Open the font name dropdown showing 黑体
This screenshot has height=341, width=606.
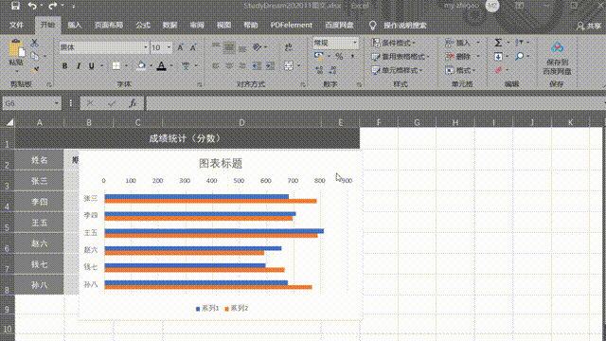pyautogui.click(x=146, y=47)
